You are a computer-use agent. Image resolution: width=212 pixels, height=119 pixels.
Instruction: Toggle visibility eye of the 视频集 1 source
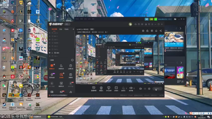tap(50, 43)
